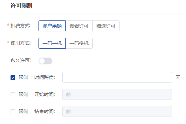Open the calendar icon in 开始时间 field

[x=68, y=94]
